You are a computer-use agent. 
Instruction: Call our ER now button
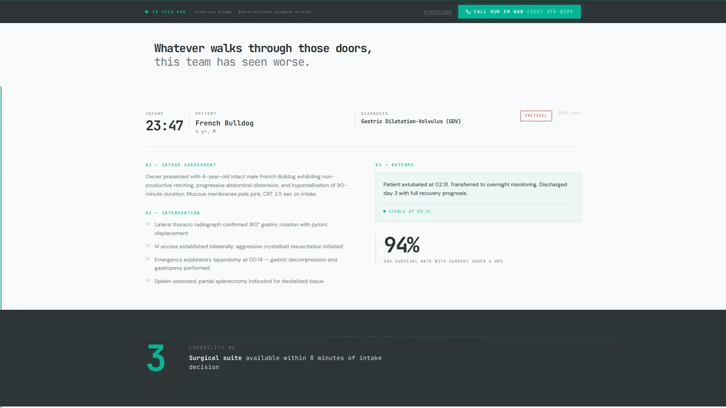519,12
